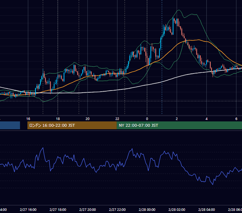Click the 2 hour label on price chart axis
Screen dimensions: 242x213
click(177, 119)
